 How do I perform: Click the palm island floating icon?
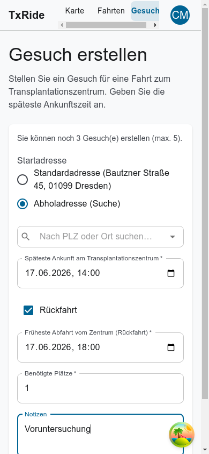[182, 435]
